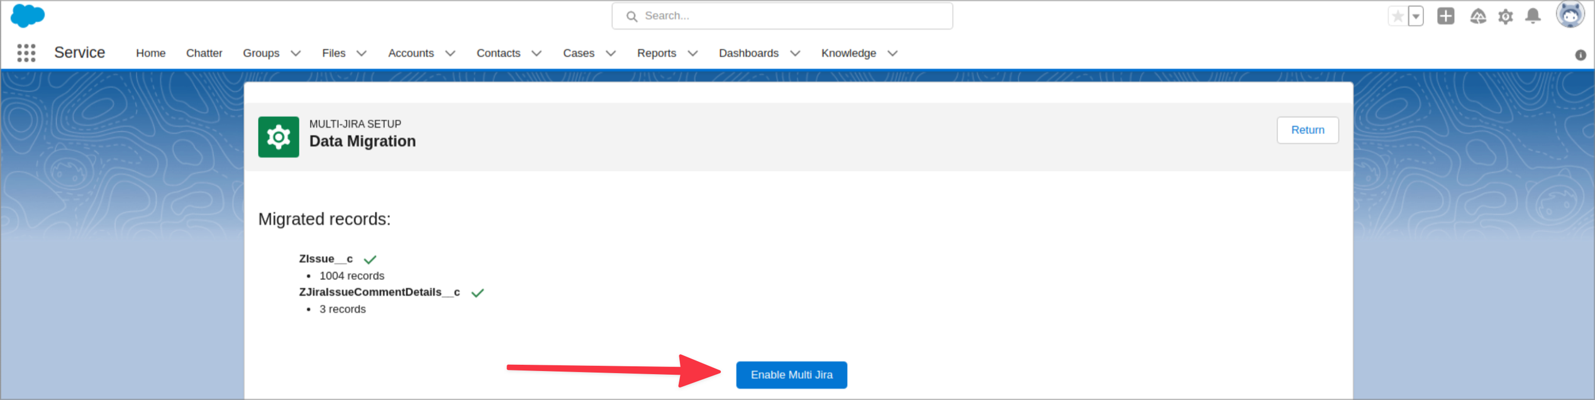
Task: Open the user profile avatar
Action: coord(1569,15)
